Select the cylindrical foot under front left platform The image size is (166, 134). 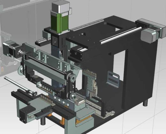coord(43,121)
